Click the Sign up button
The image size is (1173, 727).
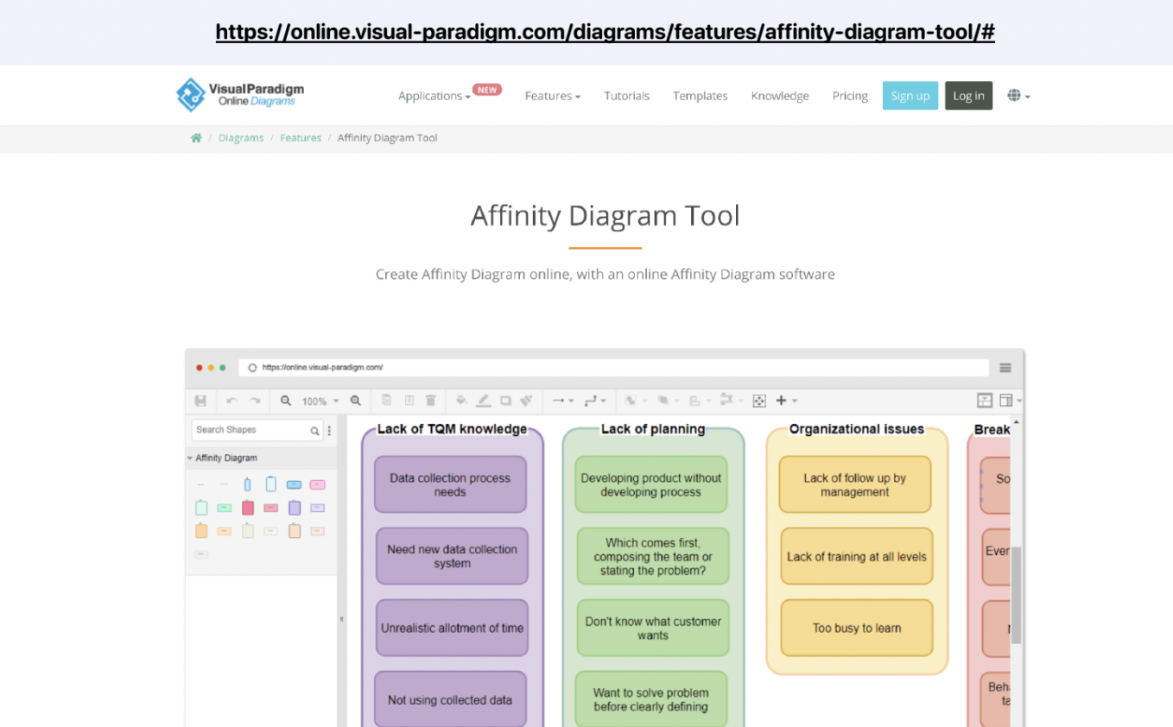point(910,96)
